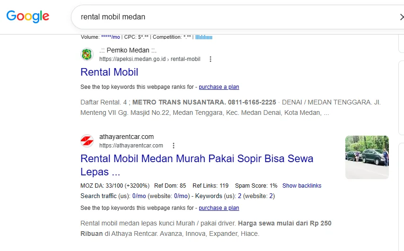Click the website keywords value 2
Screen dimensions: 404x251
coord(271,196)
